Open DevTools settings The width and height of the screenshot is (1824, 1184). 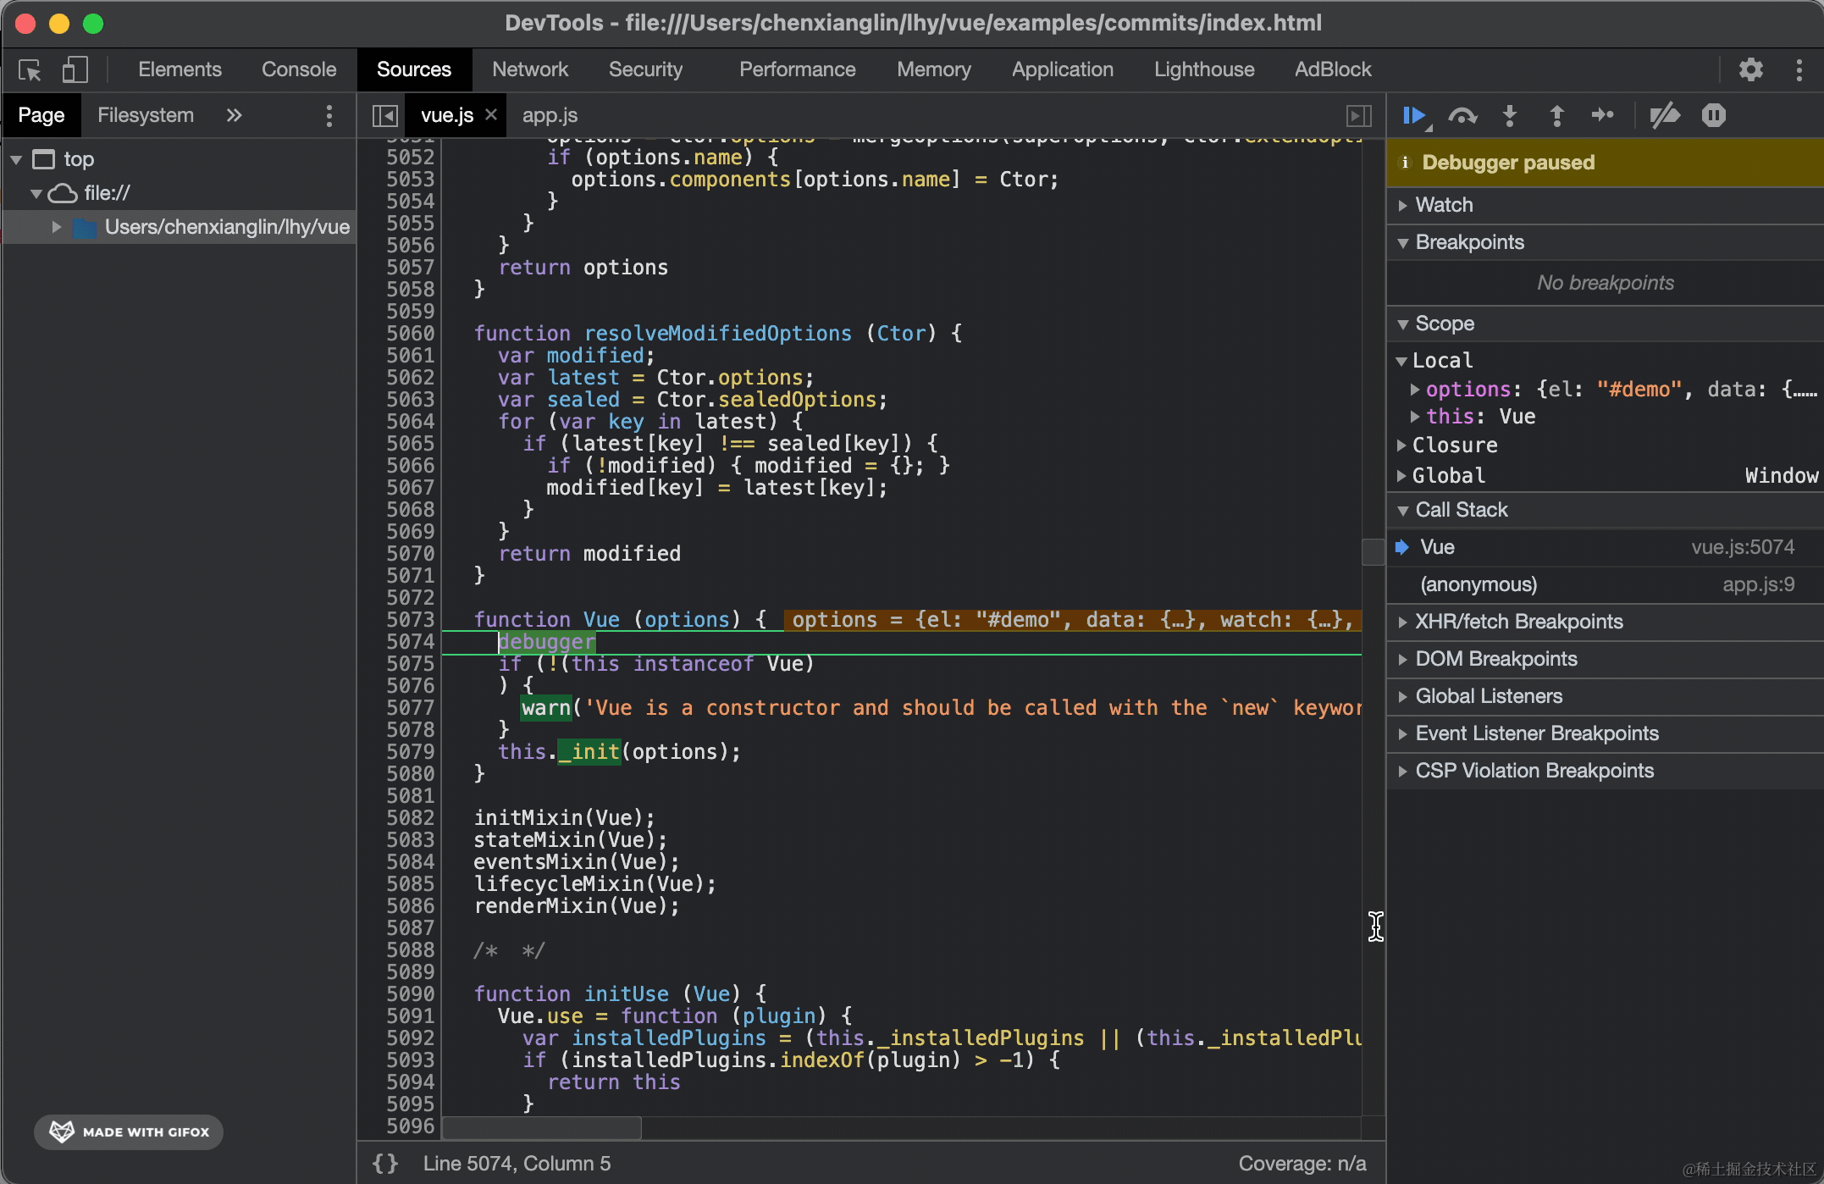(1752, 69)
